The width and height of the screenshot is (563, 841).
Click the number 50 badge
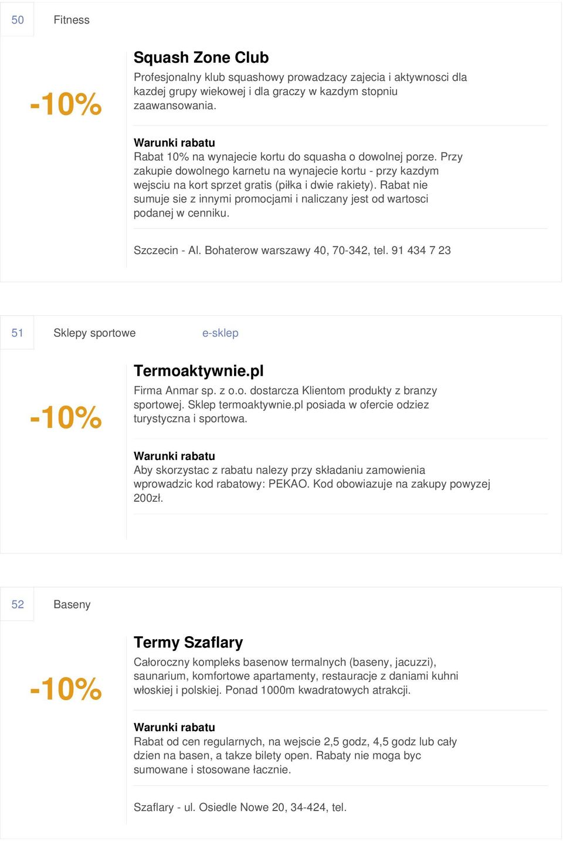(18, 20)
